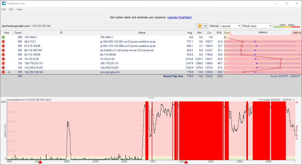Click the target address field showing www.google.com

click(x=98, y=26)
